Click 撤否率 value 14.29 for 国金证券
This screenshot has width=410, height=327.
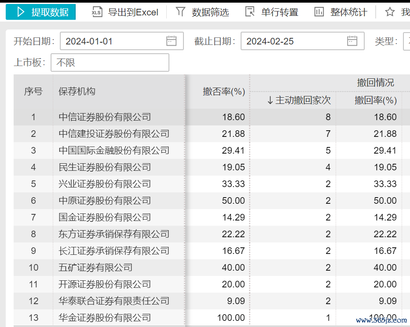tap(234, 217)
